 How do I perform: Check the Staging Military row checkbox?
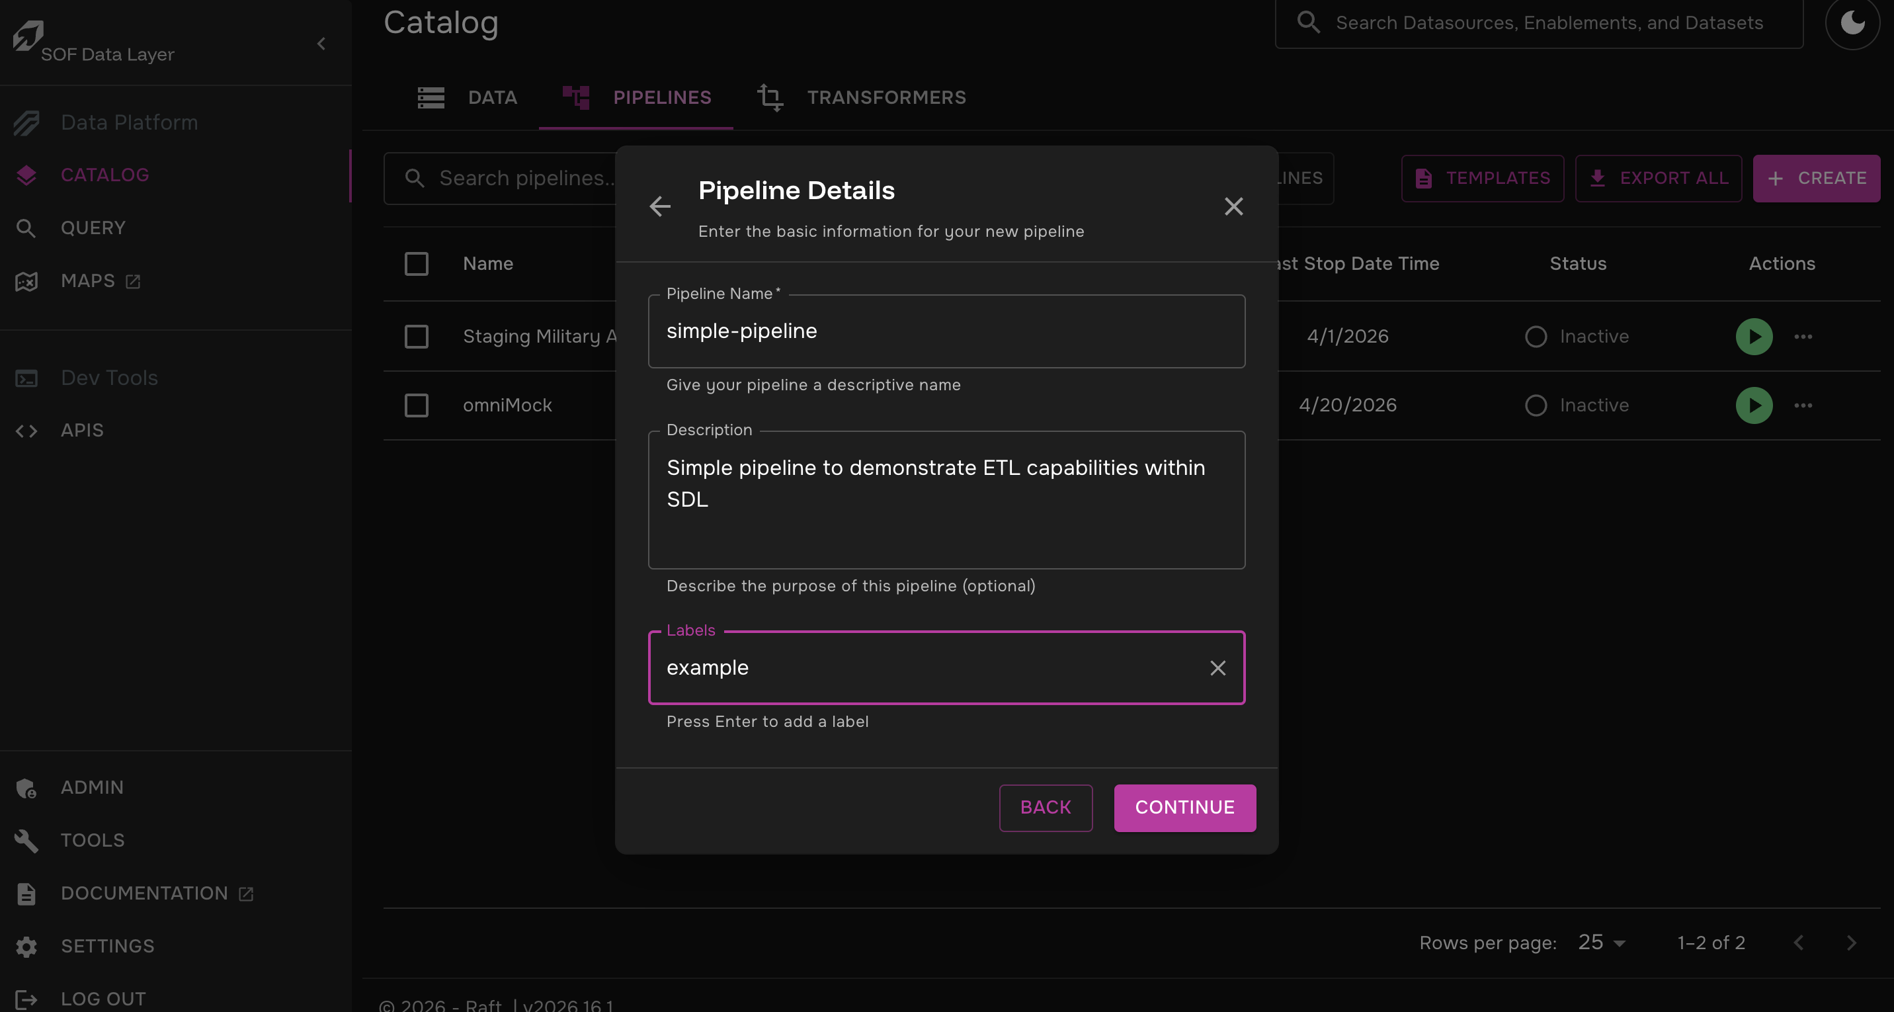coord(416,337)
